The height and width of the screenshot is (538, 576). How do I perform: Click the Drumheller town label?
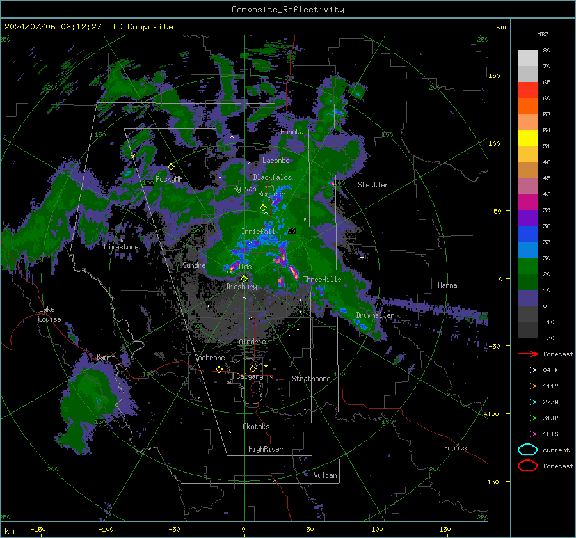click(375, 315)
